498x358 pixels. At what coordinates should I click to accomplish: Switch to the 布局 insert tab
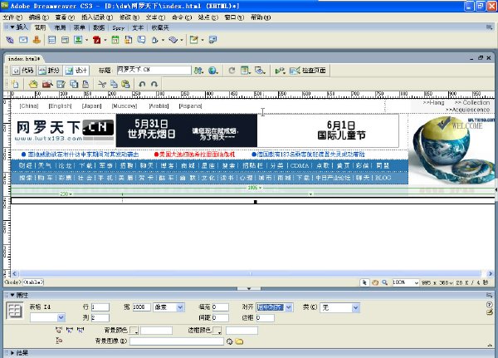coord(60,27)
